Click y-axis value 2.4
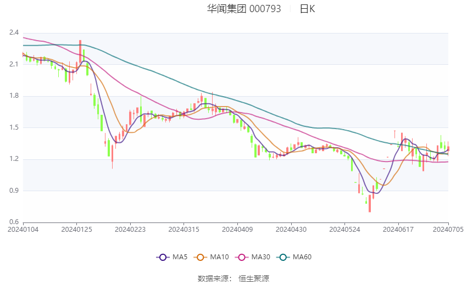This screenshot has width=467, height=284. pyautogui.click(x=14, y=32)
